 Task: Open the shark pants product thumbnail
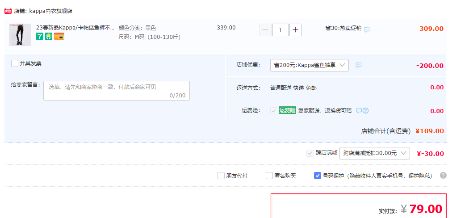tap(20, 35)
